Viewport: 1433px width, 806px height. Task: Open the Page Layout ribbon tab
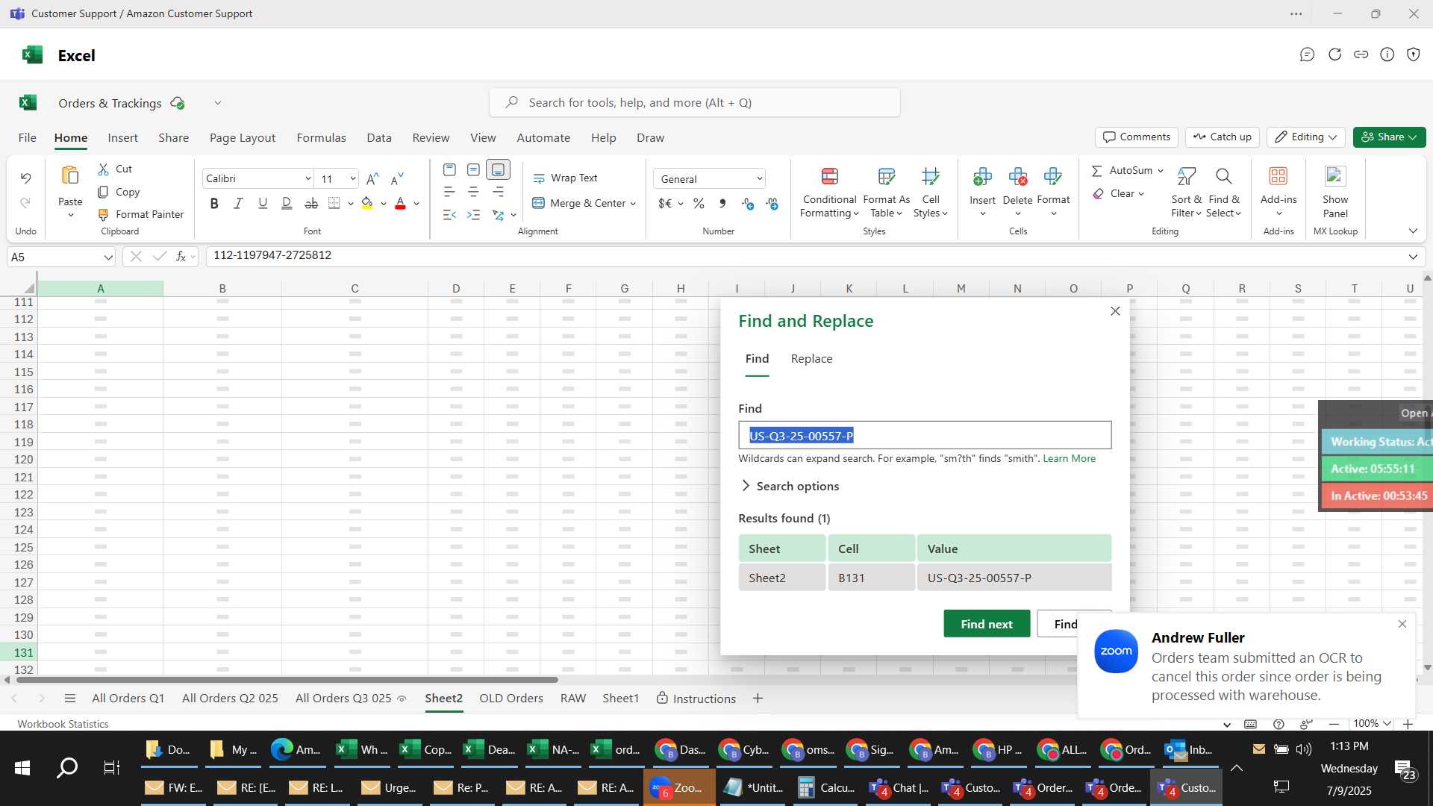(243, 137)
